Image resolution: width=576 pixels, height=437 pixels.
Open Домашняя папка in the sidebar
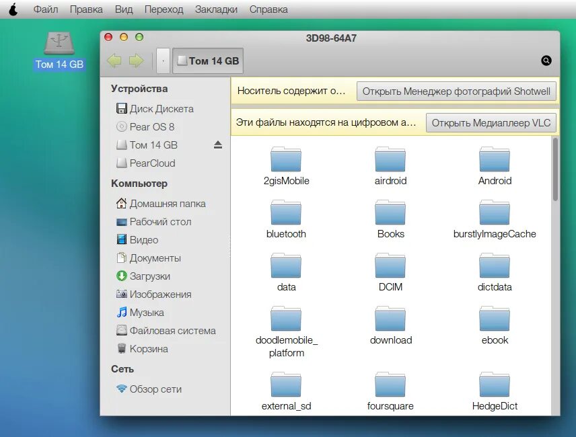click(x=161, y=204)
